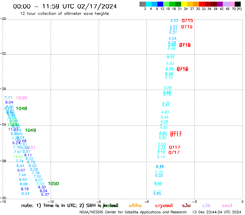Click the 'cryosat' satellite legend label
This screenshot has width=245, height=215.
pyautogui.click(x=164, y=206)
